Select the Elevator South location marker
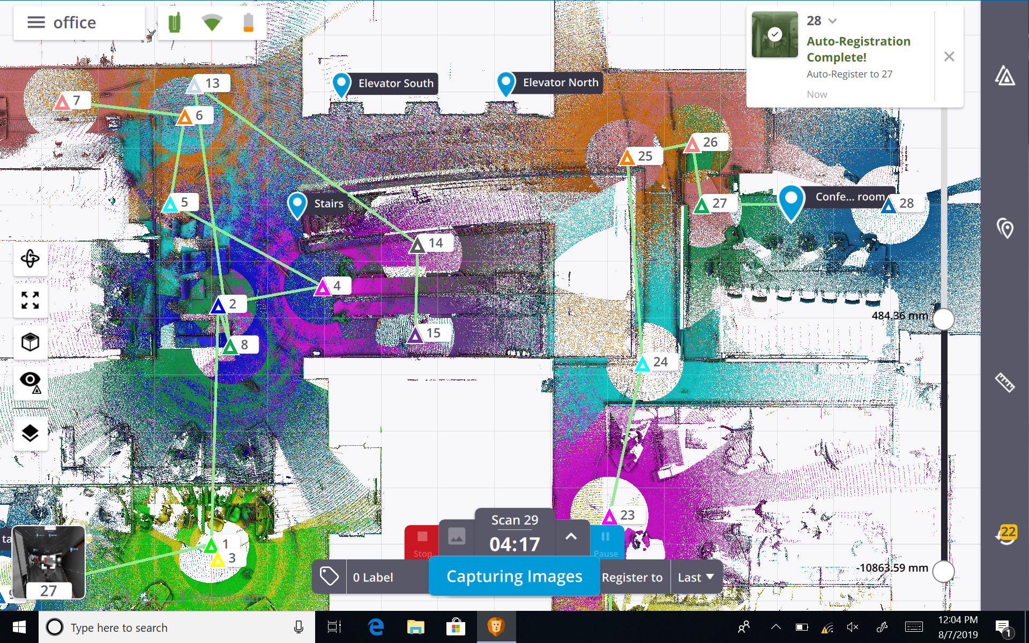 coord(341,84)
